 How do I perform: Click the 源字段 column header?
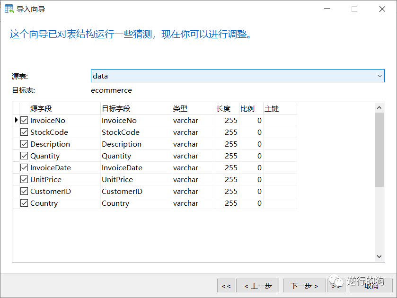coord(65,109)
